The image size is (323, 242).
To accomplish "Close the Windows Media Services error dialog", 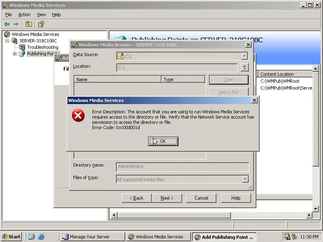I will 254,100.
